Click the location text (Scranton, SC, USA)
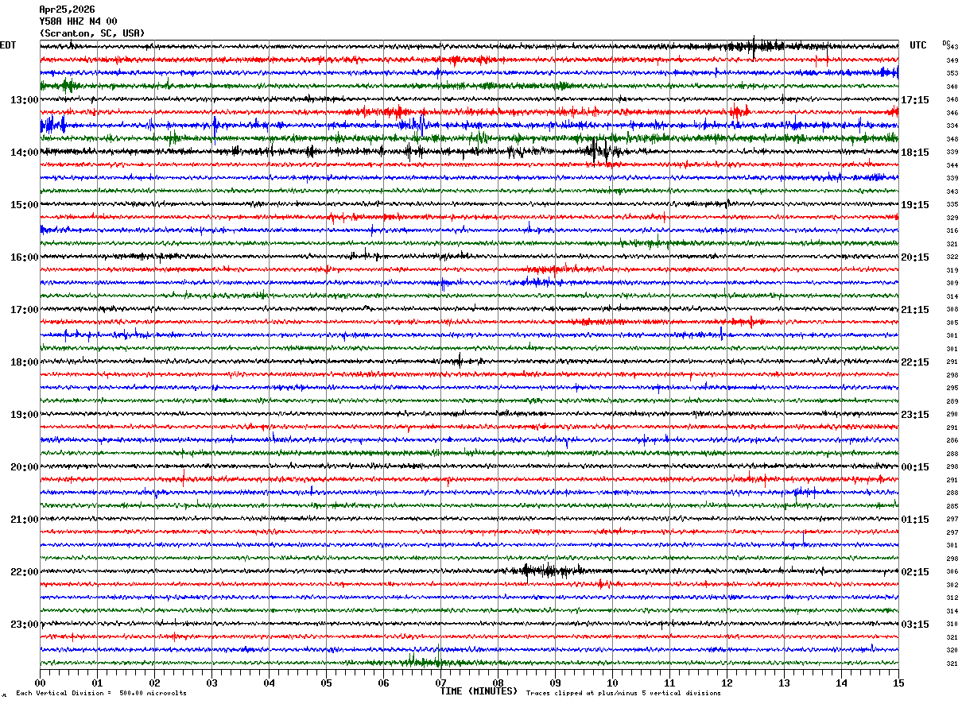The image size is (962, 704). click(x=92, y=33)
